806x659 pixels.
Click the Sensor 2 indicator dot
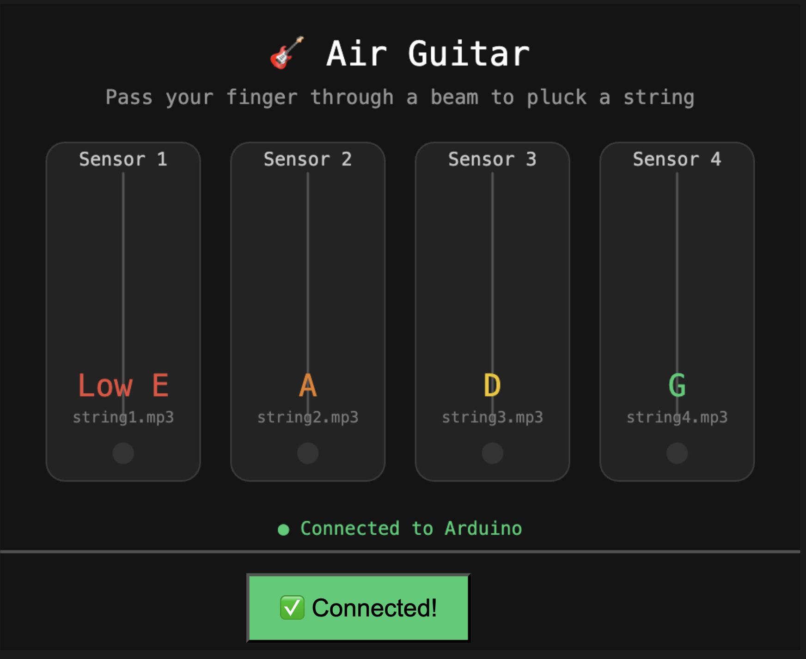(x=308, y=453)
